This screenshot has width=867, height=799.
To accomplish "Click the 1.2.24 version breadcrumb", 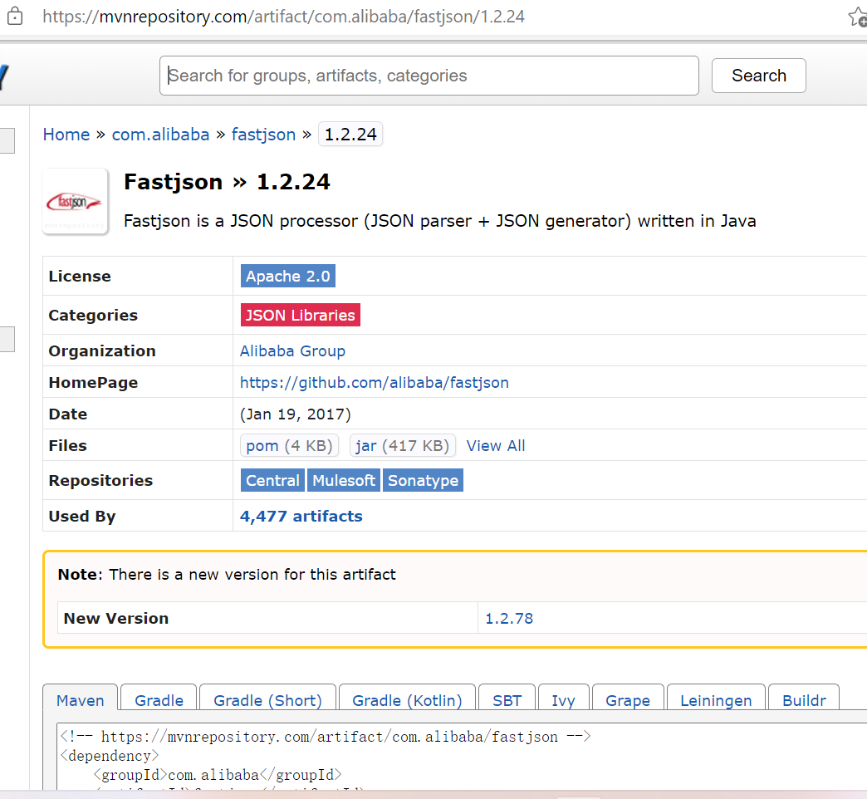I will click(350, 135).
